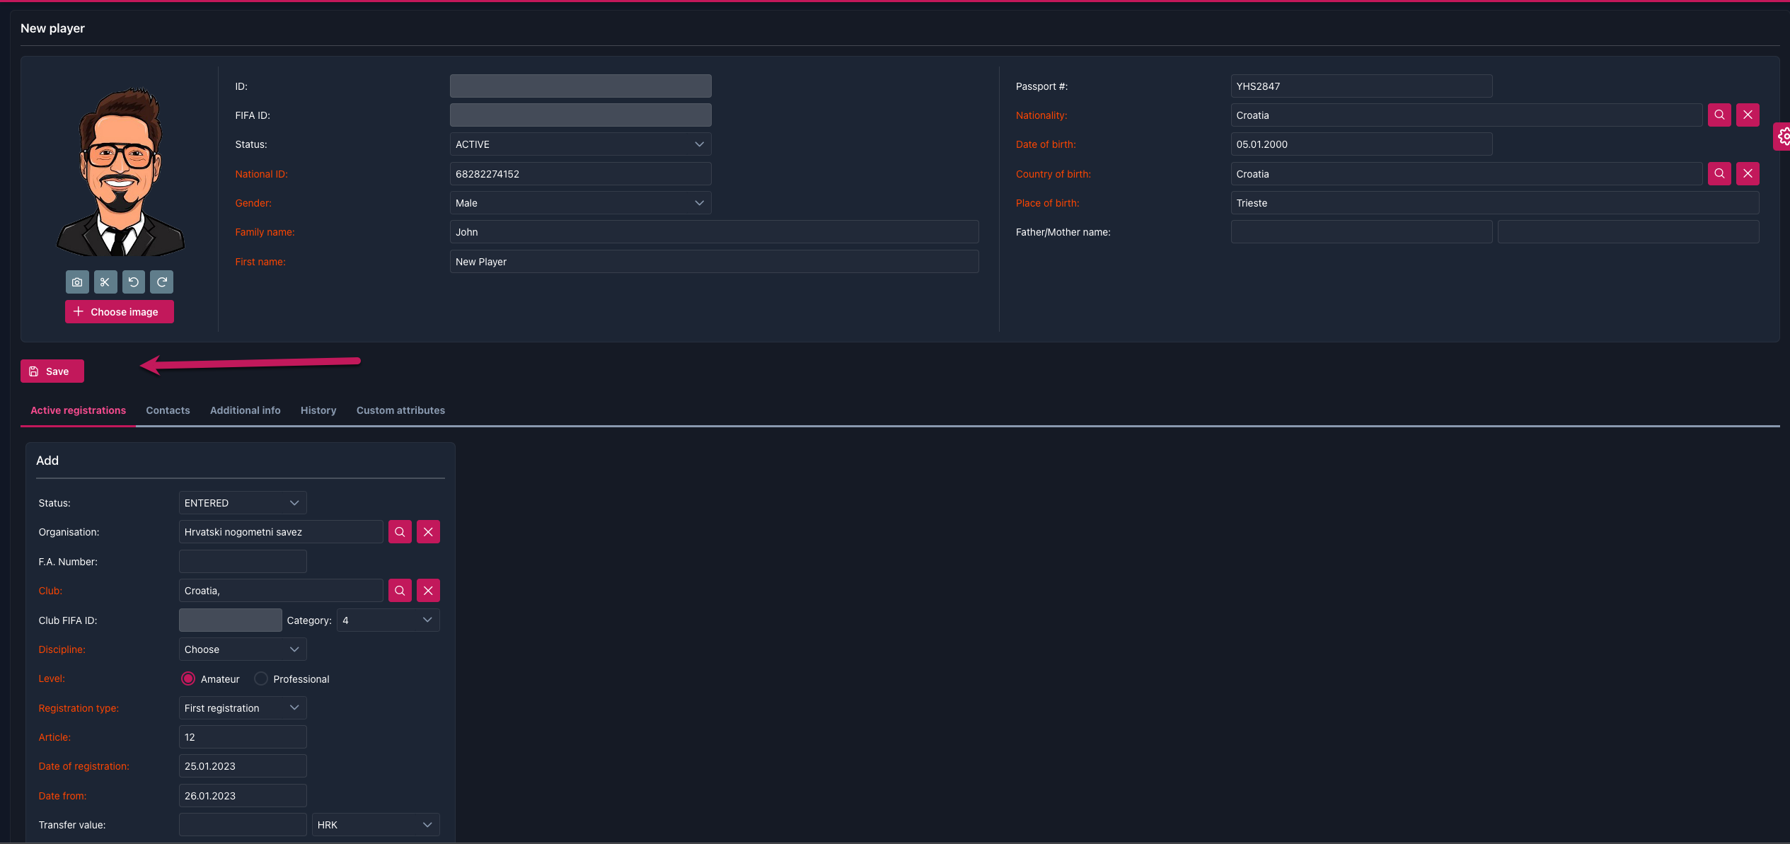Rotate image clockwise icon
Viewport: 1790px width, 844px height.
(161, 282)
